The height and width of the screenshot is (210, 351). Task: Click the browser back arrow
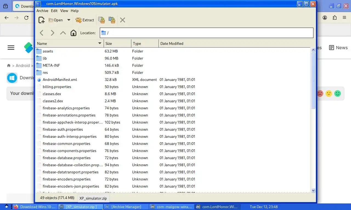point(7,18)
